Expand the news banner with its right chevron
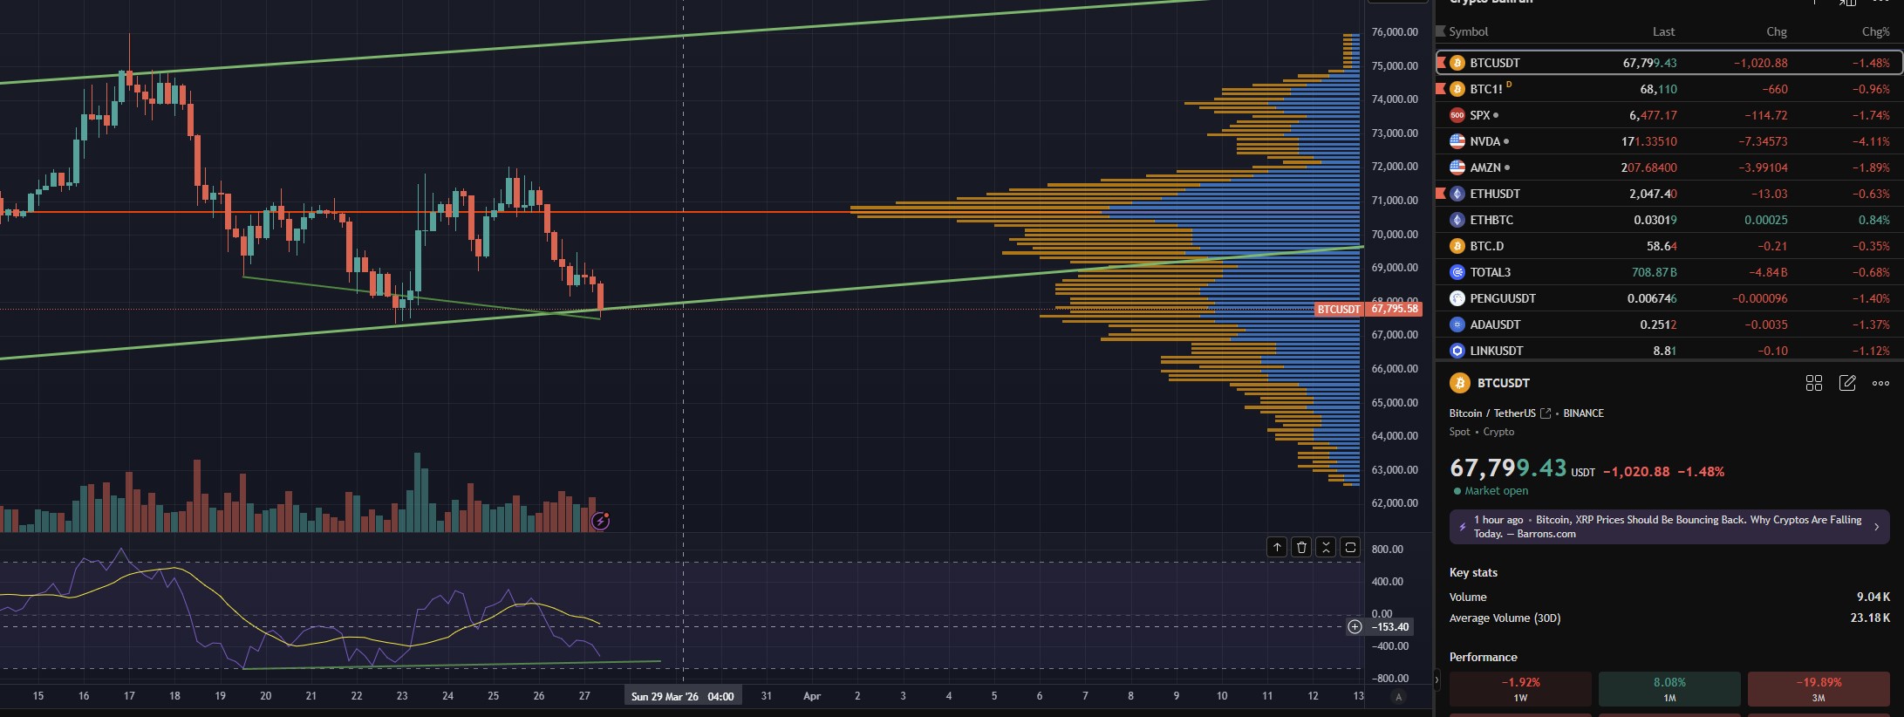This screenshot has height=717, width=1904. [1877, 527]
